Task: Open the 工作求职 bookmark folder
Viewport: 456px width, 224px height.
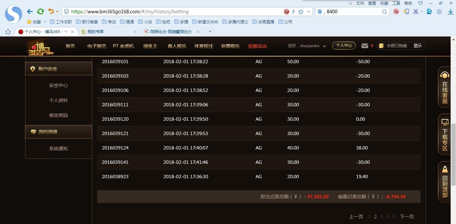Action: pos(61,22)
